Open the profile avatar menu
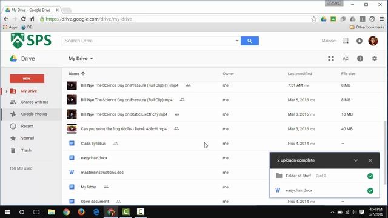 pyautogui.click(x=373, y=41)
